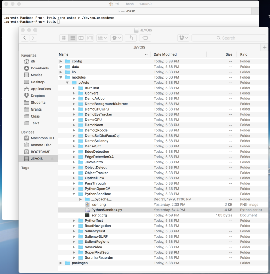Select the DemoBackgroundSubtract folder row
Viewport: 270px width, 274px height.
point(163,104)
